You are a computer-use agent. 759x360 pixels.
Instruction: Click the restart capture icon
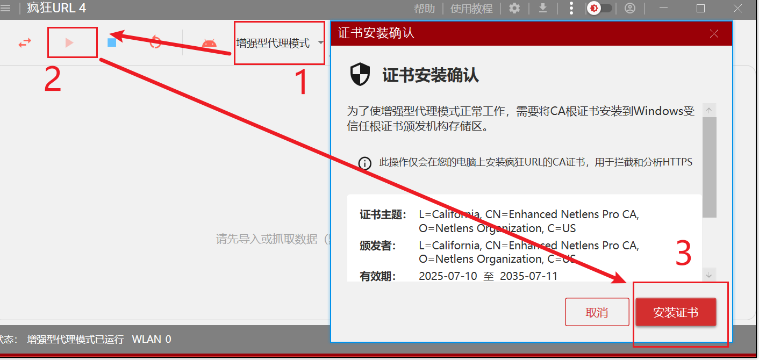pos(155,42)
